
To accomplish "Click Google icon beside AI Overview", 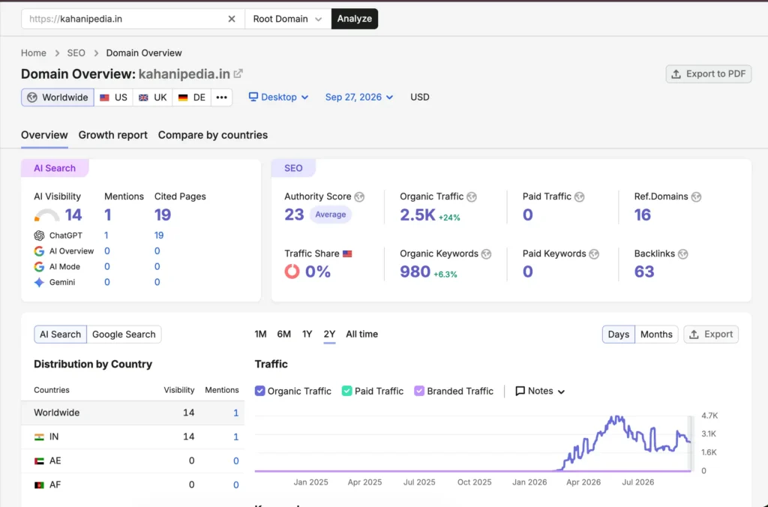I will tap(39, 251).
